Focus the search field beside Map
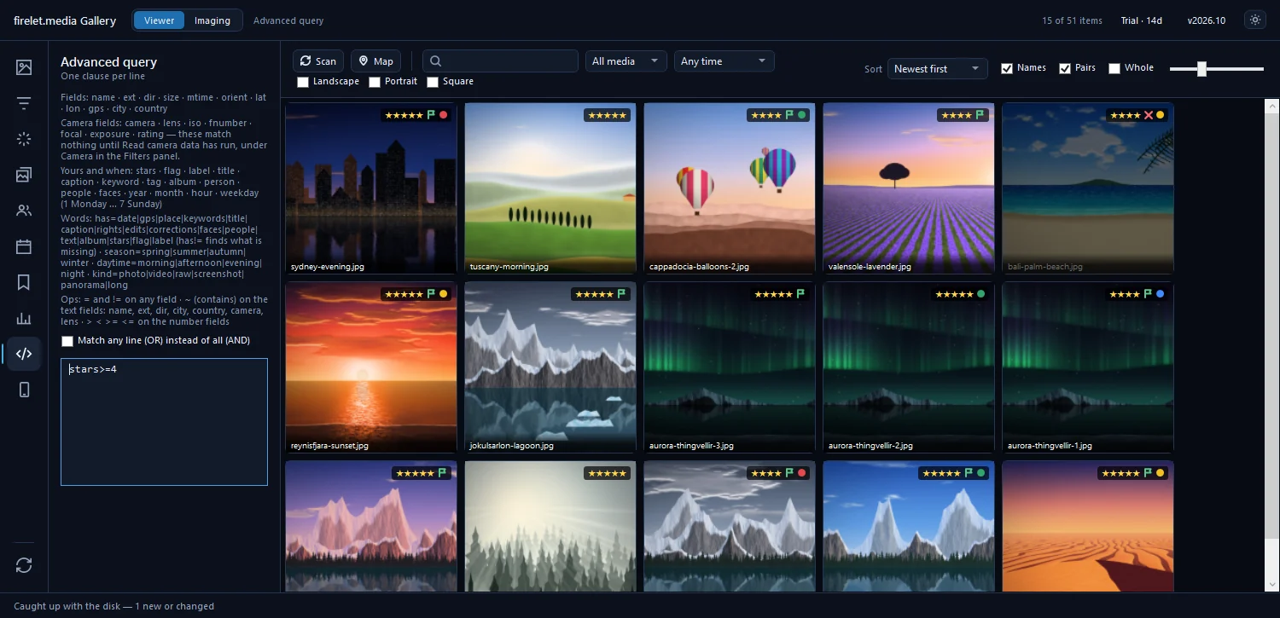 coord(500,61)
